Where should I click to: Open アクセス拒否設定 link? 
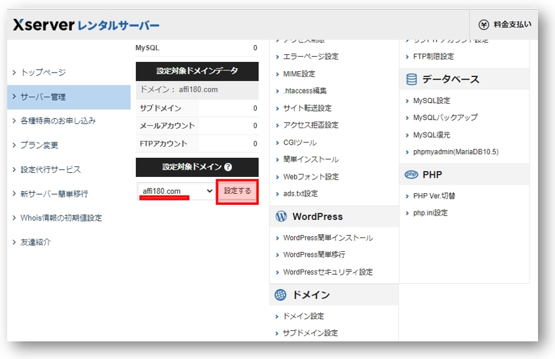311,125
